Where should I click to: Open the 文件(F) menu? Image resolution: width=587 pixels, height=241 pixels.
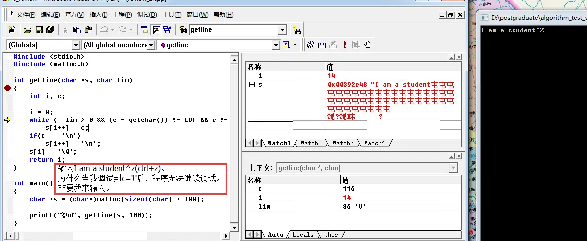26,14
